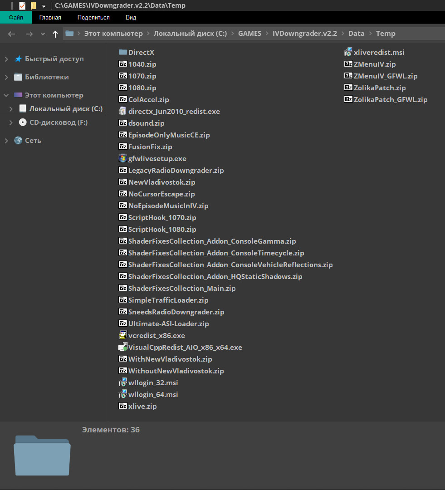Click the gfwlivesetup.exe Windows icon
The width and height of the screenshot is (445, 490).
[x=123, y=158]
